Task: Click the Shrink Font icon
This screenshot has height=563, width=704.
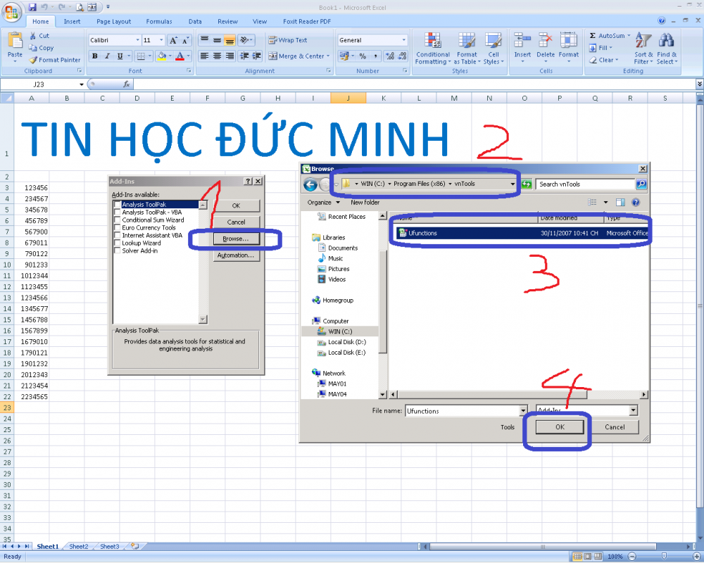Action: [185, 40]
